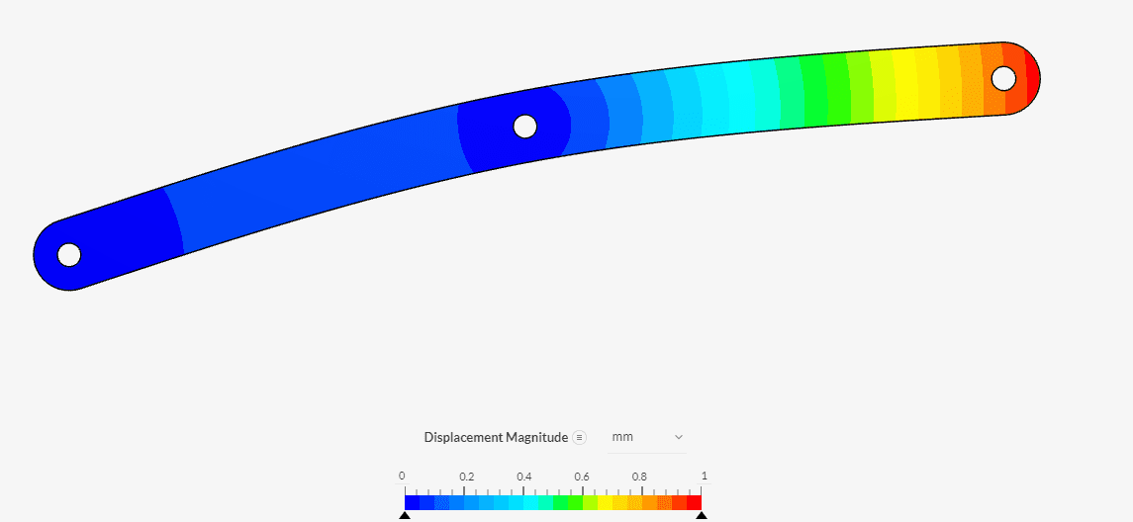
Task: Select the middle hole of the beam
Action: click(x=525, y=127)
